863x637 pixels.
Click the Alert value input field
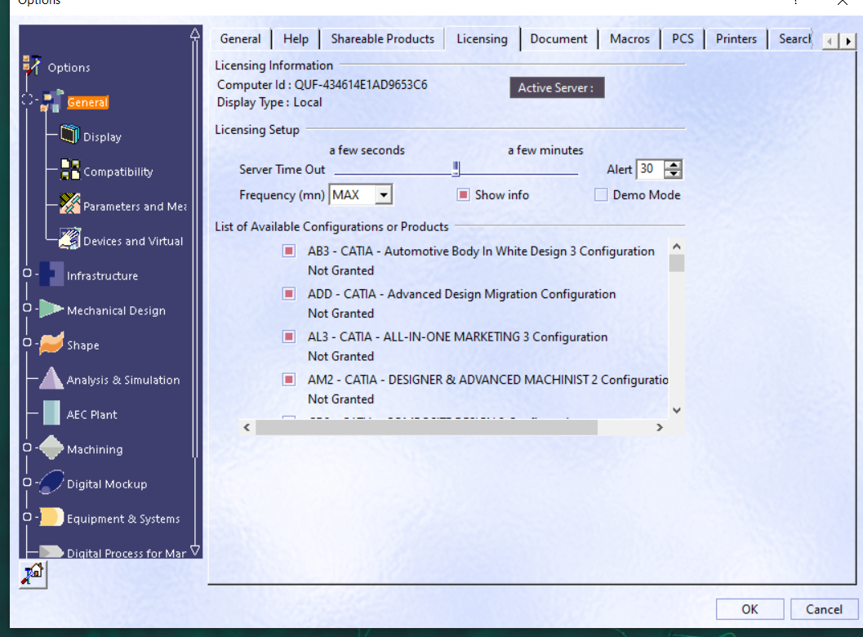tap(651, 169)
